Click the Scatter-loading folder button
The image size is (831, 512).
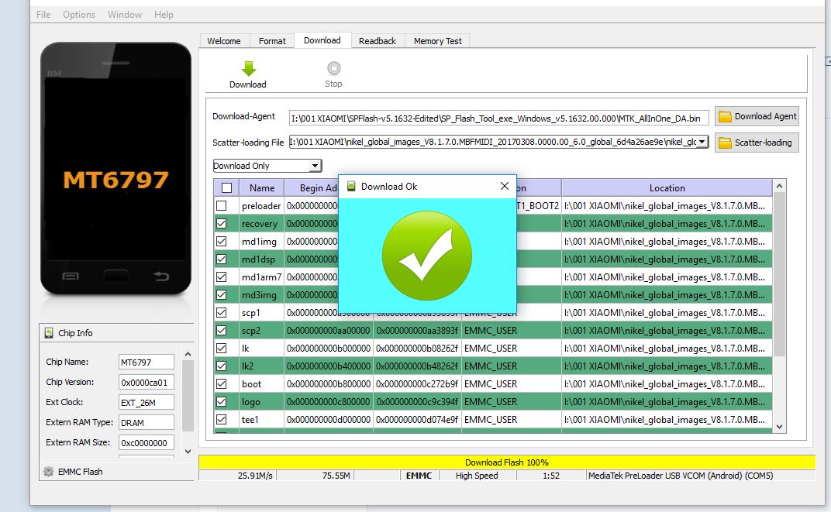pyautogui.click(x=757, y=143)
